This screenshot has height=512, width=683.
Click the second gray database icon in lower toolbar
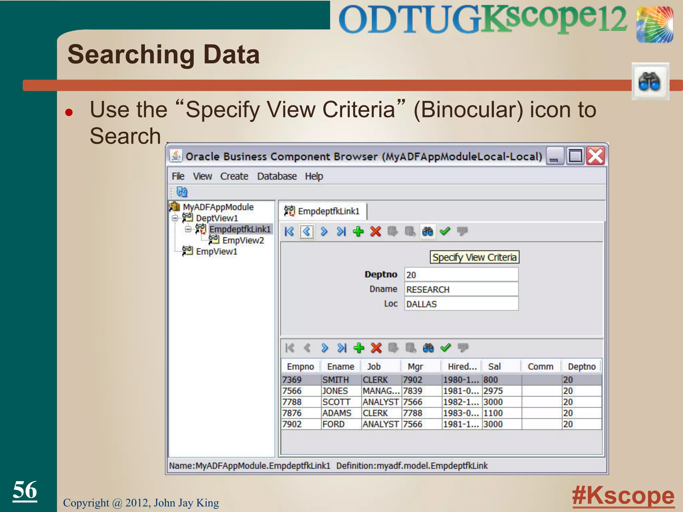(x=411, y=348)
